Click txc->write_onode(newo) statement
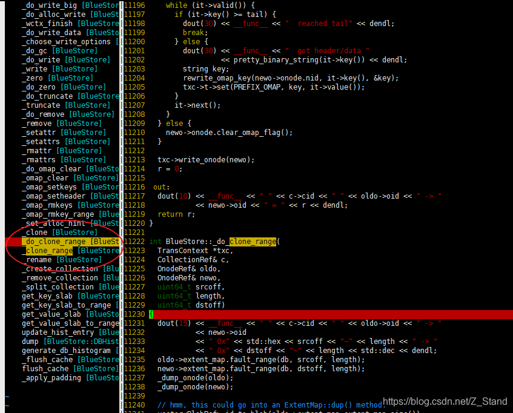This screenshot has height=413, width=513. click(x=206, y=160)
